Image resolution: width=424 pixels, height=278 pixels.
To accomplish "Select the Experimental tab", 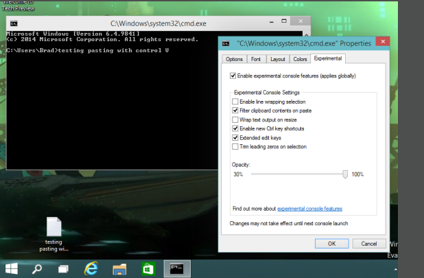I will [x=328, y=58].
